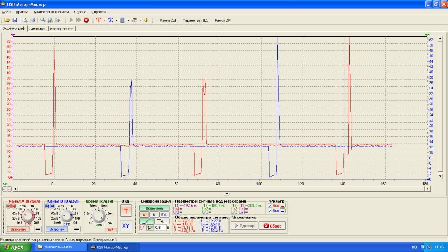The height and width of the screenshot is (252, 448).
Task: Switch to the Мотор-тестер tab
Action: tap(62, 29)
